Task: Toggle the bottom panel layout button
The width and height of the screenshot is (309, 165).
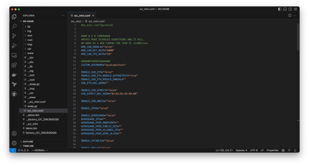Action: point(285,9)
